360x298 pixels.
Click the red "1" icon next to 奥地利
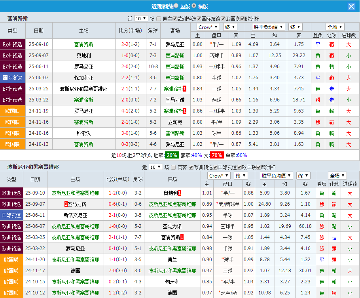pos(180,193)
